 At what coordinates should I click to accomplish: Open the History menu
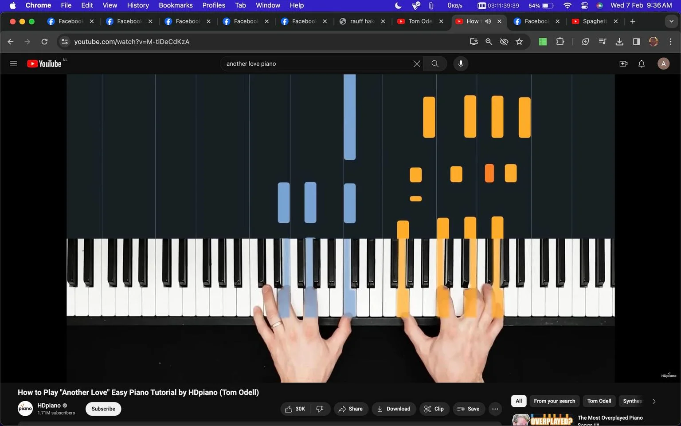tap(138, 5)
